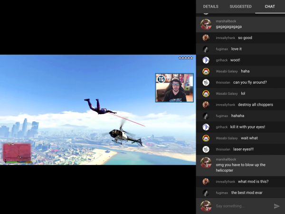Click the message 'lol' from Wasabi Galaxy
The width and height of the screenshot is (285, 214).
[x=243, y=94]
